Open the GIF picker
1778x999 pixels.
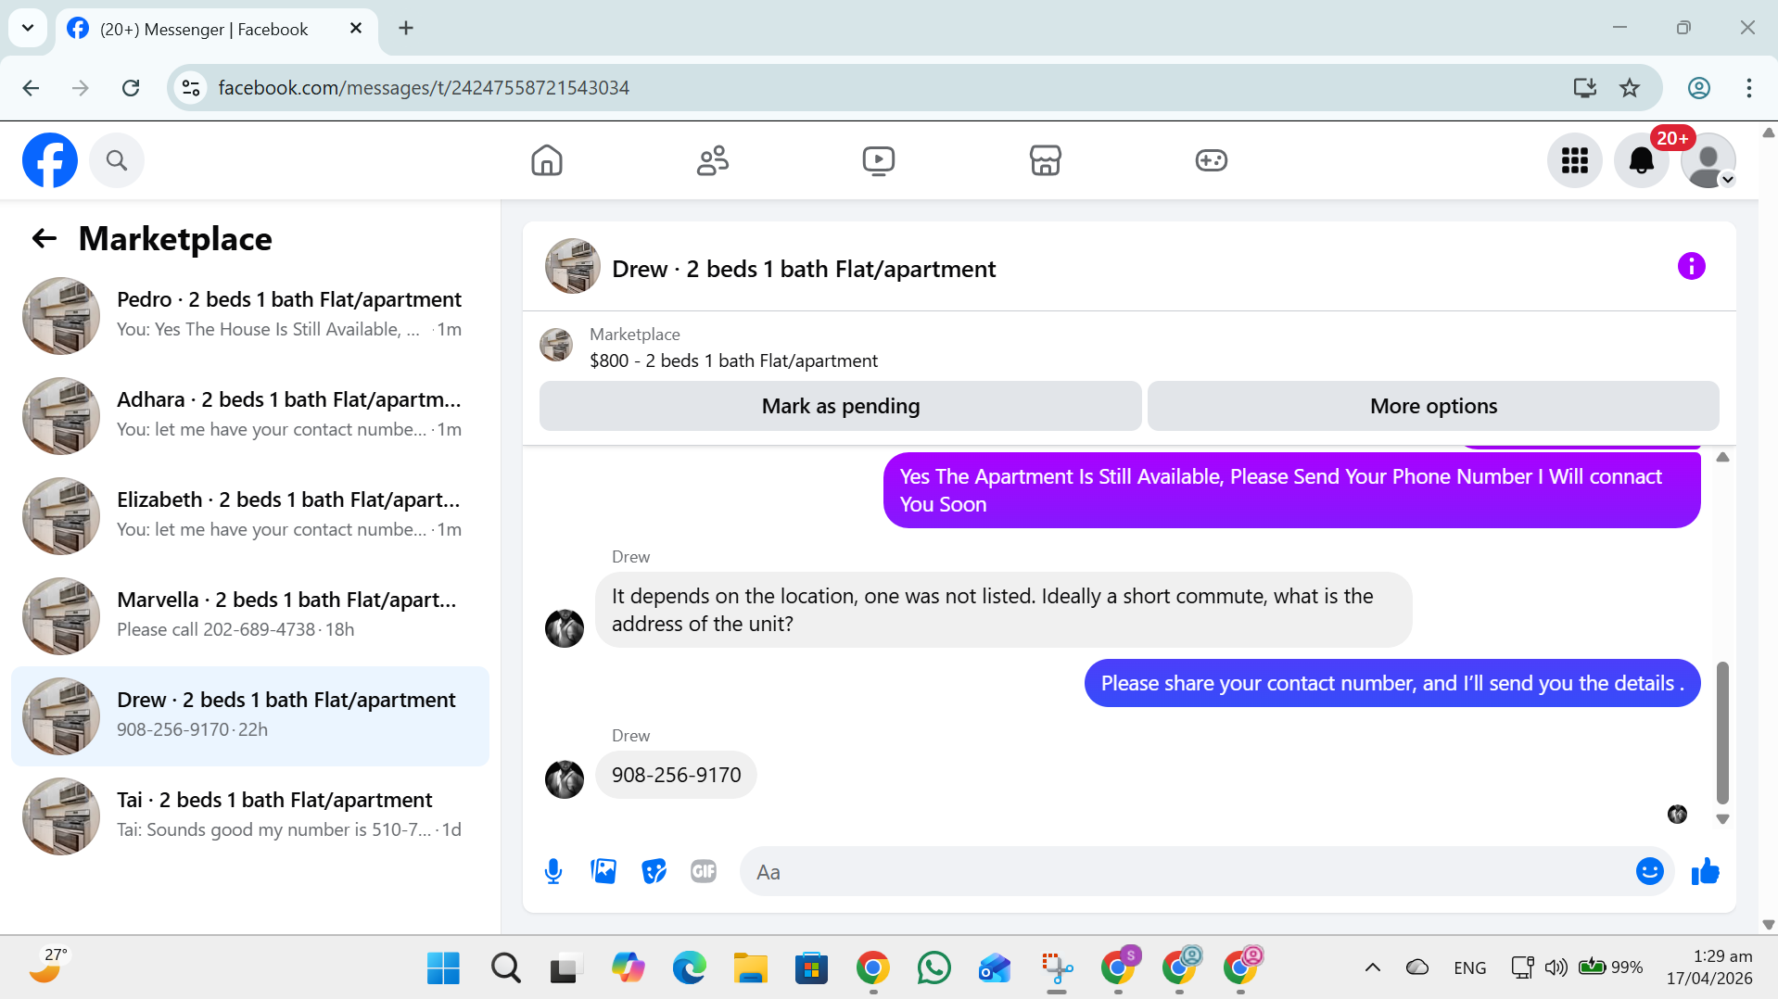point(704,871)
